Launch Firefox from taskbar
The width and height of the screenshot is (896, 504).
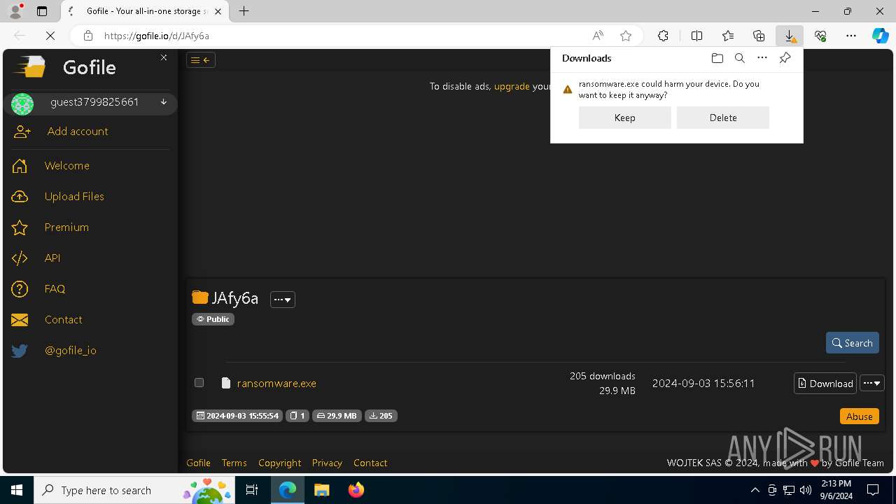pos(356,490)
